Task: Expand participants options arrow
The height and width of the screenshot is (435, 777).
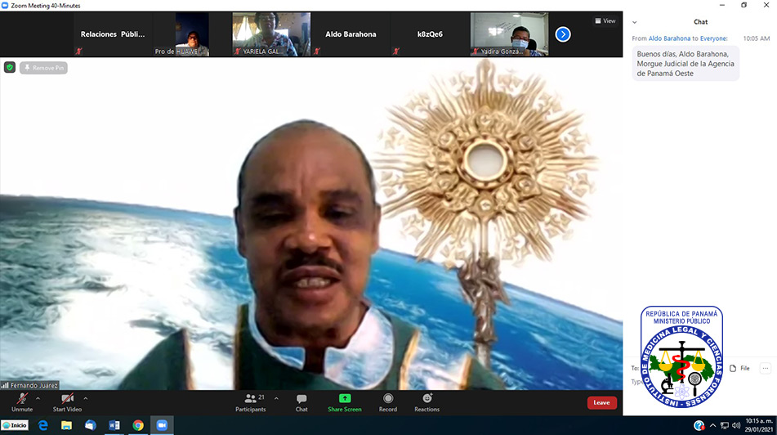Action: (x=276, y=398)
